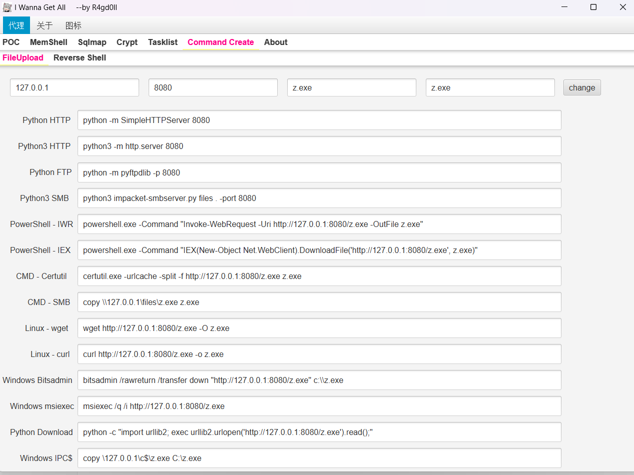Click the Windows IPC$ label
The height and width of the screenshot is (475, 634).
coord(46,458)
